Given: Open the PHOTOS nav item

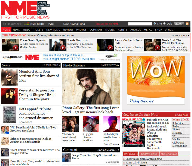Looking at the screenshot, I should coord(81,30).
